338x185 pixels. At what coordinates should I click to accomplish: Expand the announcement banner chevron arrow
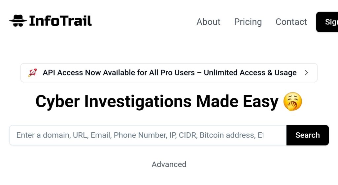click(306, 73)
